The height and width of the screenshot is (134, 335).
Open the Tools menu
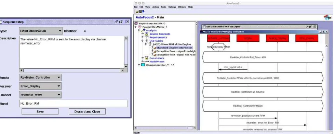[163, 7]
